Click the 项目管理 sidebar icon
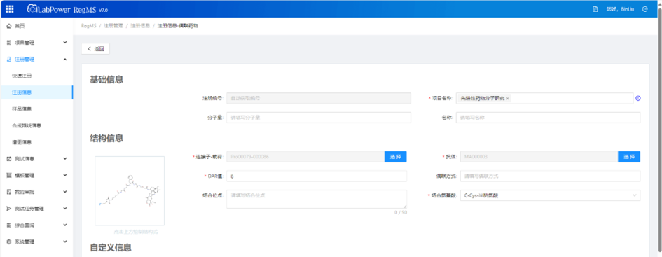This screenshot has height=257, width=662. [9, 43]
